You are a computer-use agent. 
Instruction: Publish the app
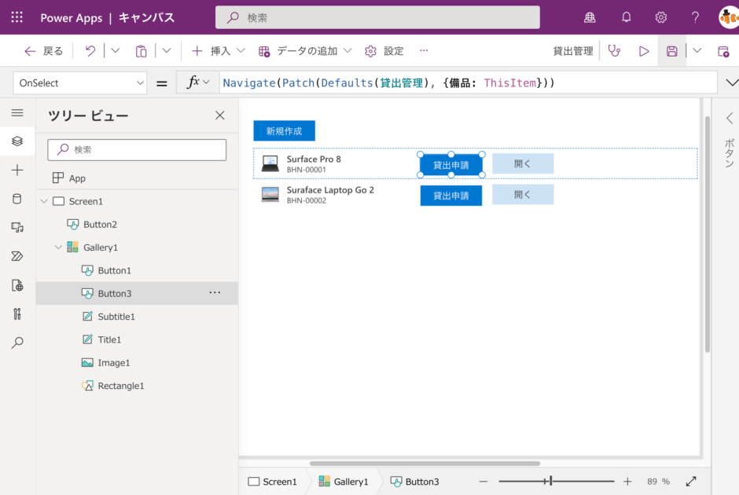(x=724, y=50)
